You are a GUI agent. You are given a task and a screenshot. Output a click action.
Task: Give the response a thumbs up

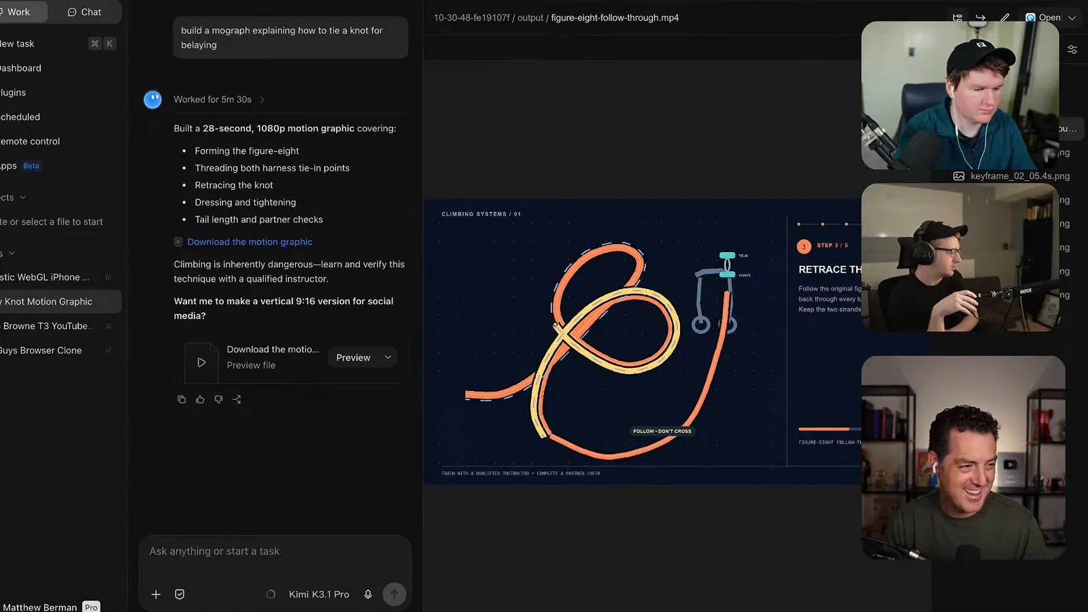point(200,399)
